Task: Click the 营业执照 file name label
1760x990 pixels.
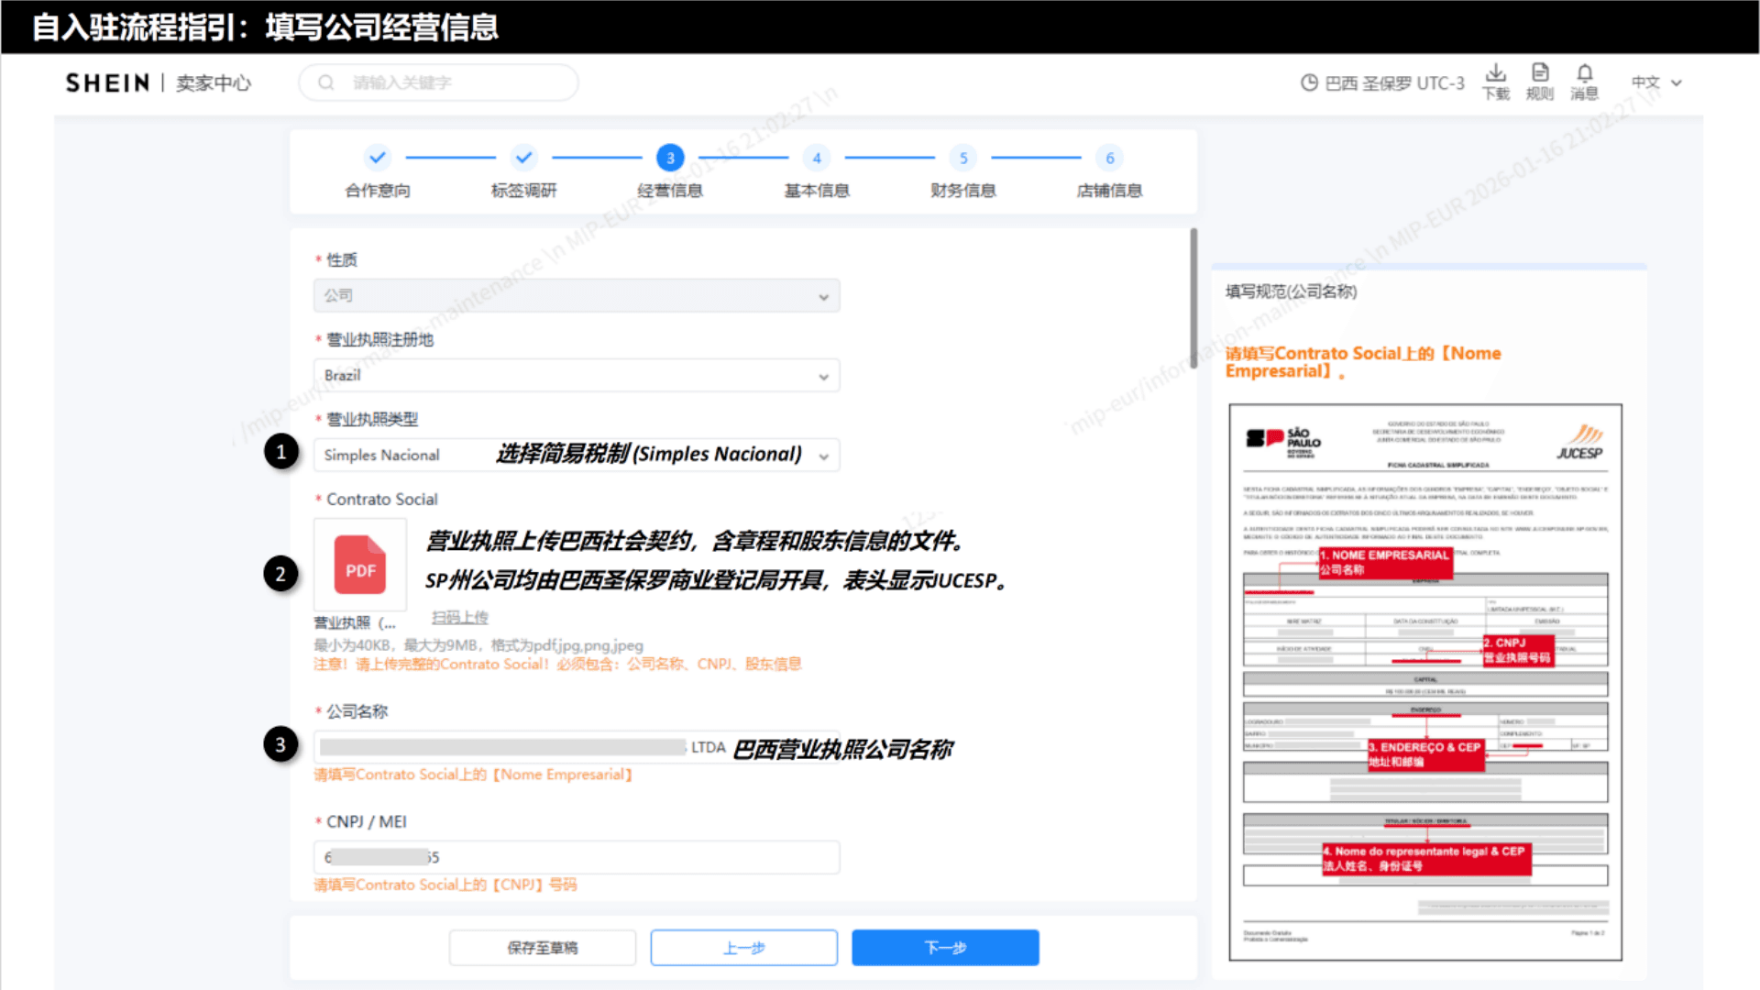Action: 355,622
